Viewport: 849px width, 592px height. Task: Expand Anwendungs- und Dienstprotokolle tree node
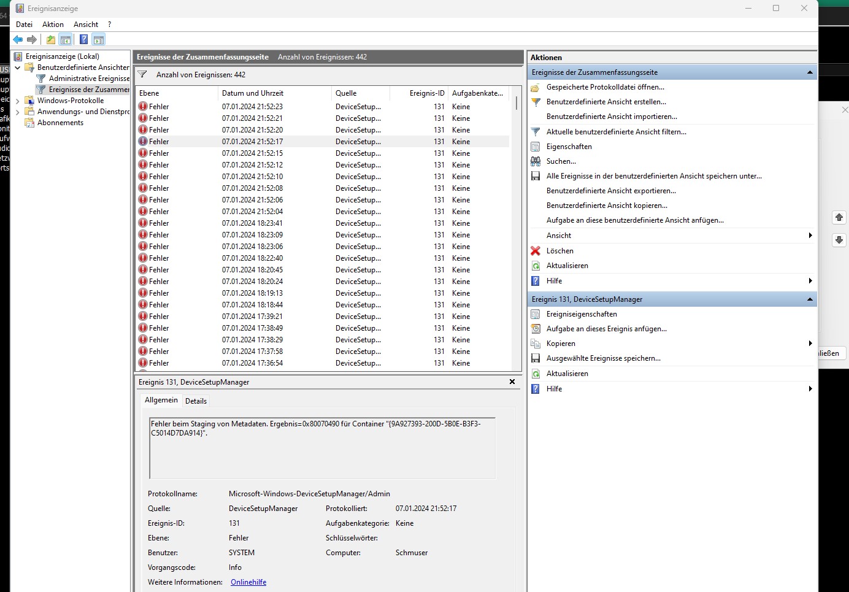[x=18, y=112]
